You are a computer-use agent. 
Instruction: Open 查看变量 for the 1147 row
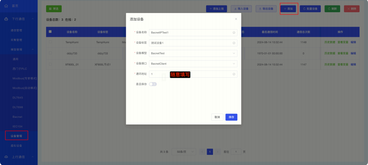click(343, 64)
